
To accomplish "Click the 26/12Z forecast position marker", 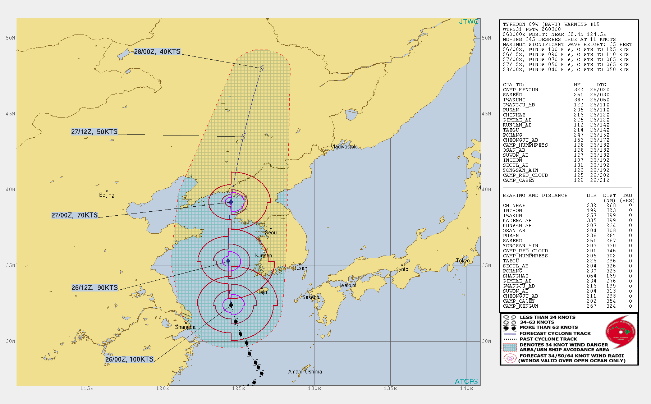I will [228, 261].
